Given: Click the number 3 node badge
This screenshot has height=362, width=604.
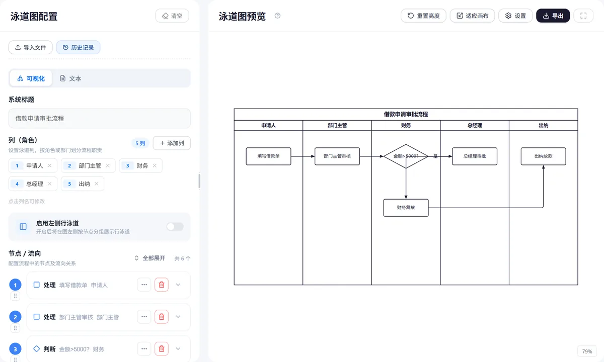Looking at the screenshot, I should coord(16,349).
